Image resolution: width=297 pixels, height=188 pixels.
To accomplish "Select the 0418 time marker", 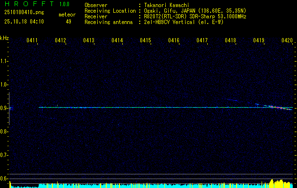I will [x=230, y=40].
